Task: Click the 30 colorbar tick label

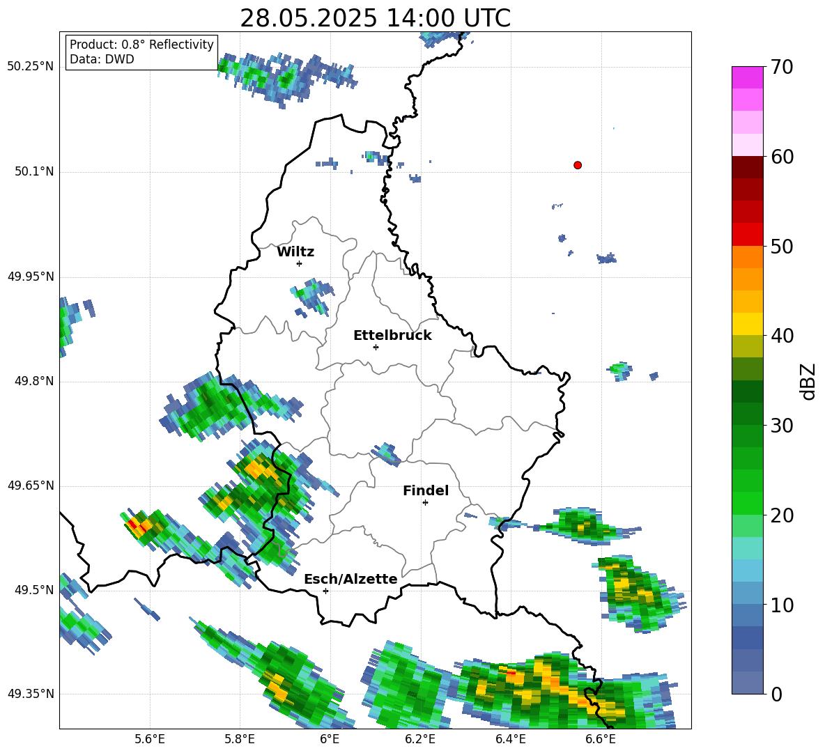Action: [781, 426]
